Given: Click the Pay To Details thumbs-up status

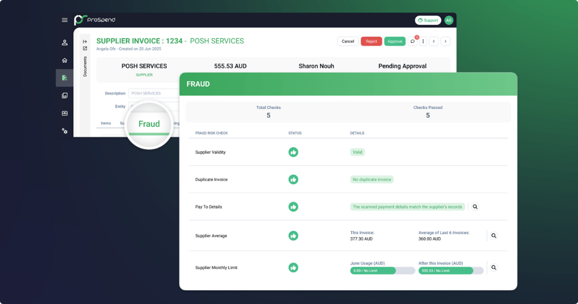Looking at the screenshot, I should coord(293,207).
